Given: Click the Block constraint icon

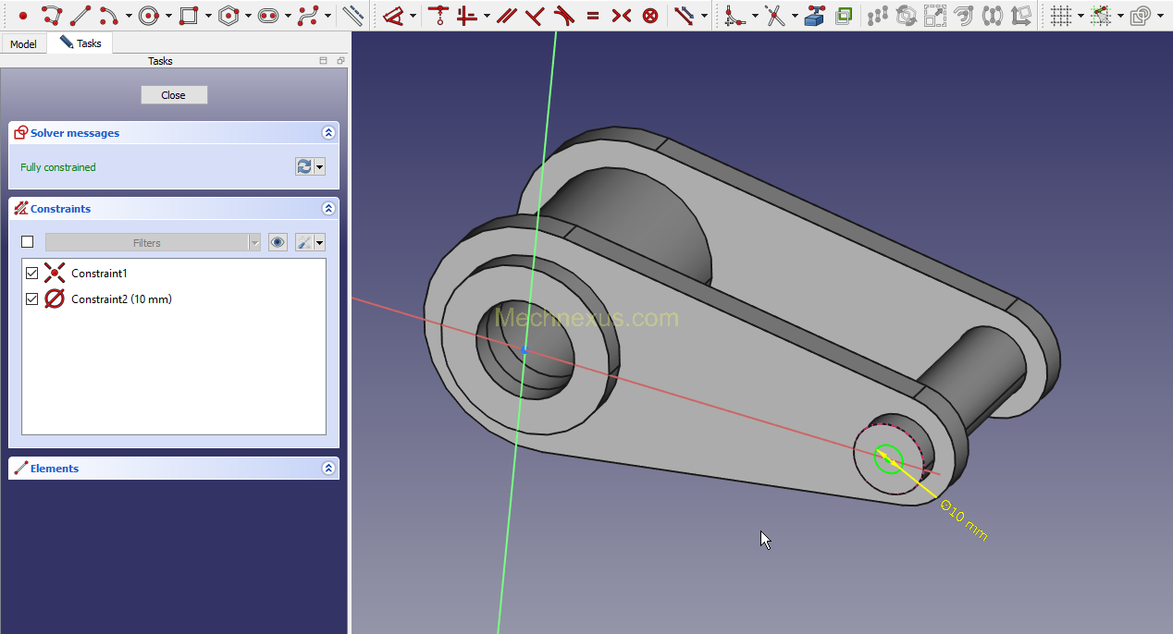Looking at the screenshot, I should point(650,16).
